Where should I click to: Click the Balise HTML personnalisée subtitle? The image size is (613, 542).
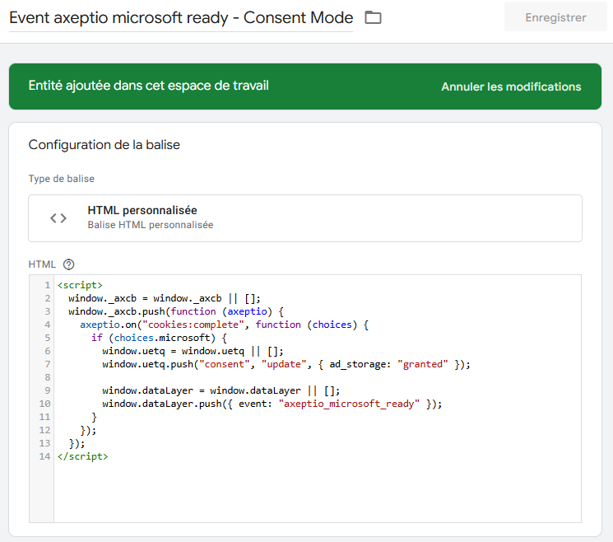(151, 225)
